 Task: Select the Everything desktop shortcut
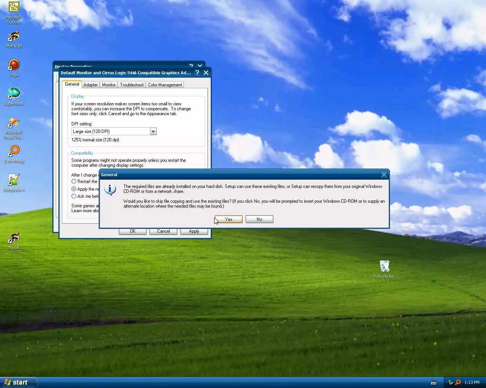coord(14,154)
